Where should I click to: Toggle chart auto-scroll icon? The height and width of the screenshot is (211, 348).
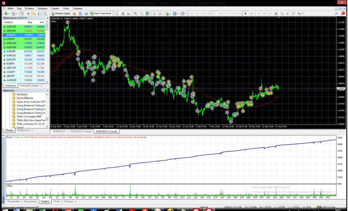pyautogui.click(x=154, y=14)
